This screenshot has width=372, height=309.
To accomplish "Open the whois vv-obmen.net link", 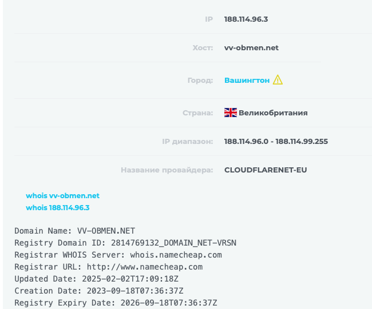I will tap(62, 195).
